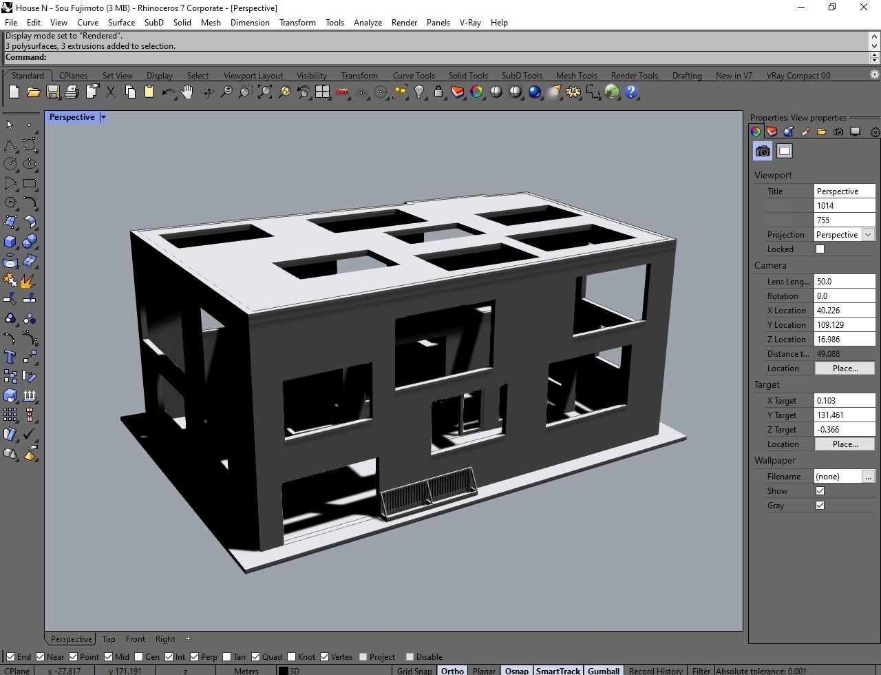This screenshot has height=675, width=881.
Task: Toggle the Near osnap checkbox
Action: tap(40, 656)
